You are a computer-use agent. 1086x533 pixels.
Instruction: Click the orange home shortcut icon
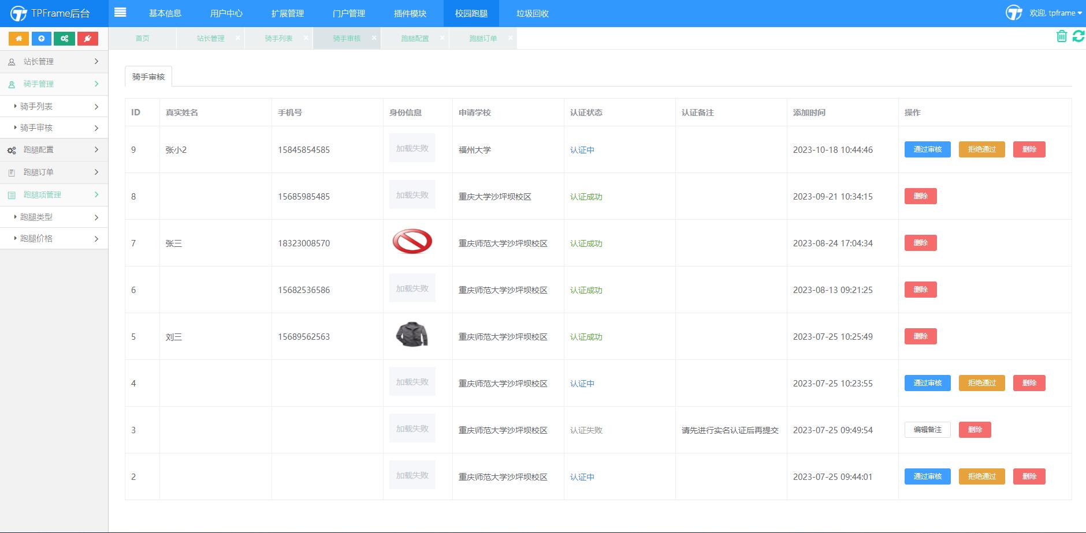[x=18, y=39]
